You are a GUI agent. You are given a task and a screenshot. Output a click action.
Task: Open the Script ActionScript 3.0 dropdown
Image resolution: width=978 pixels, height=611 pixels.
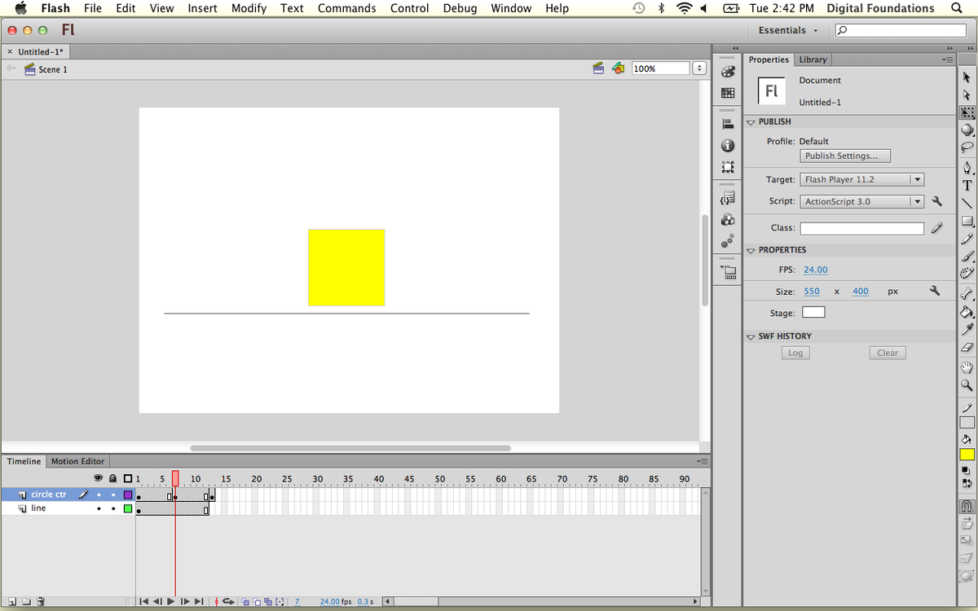click(861, 202)
